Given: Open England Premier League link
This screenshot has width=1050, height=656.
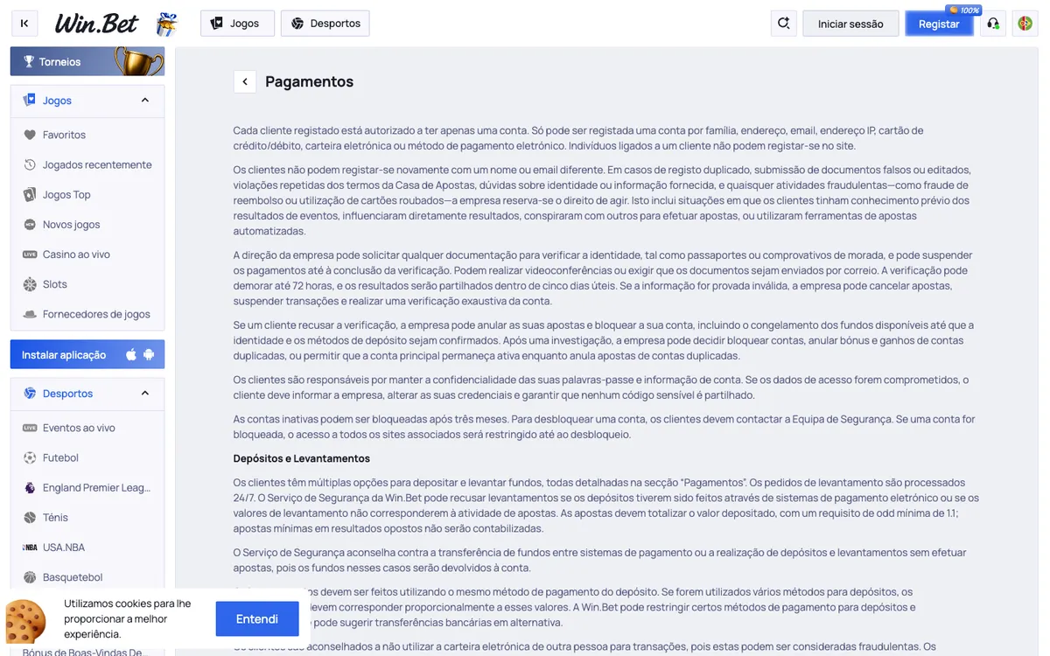Looking at the screenshot, I should pyautogui.click(x=97, y=487).
